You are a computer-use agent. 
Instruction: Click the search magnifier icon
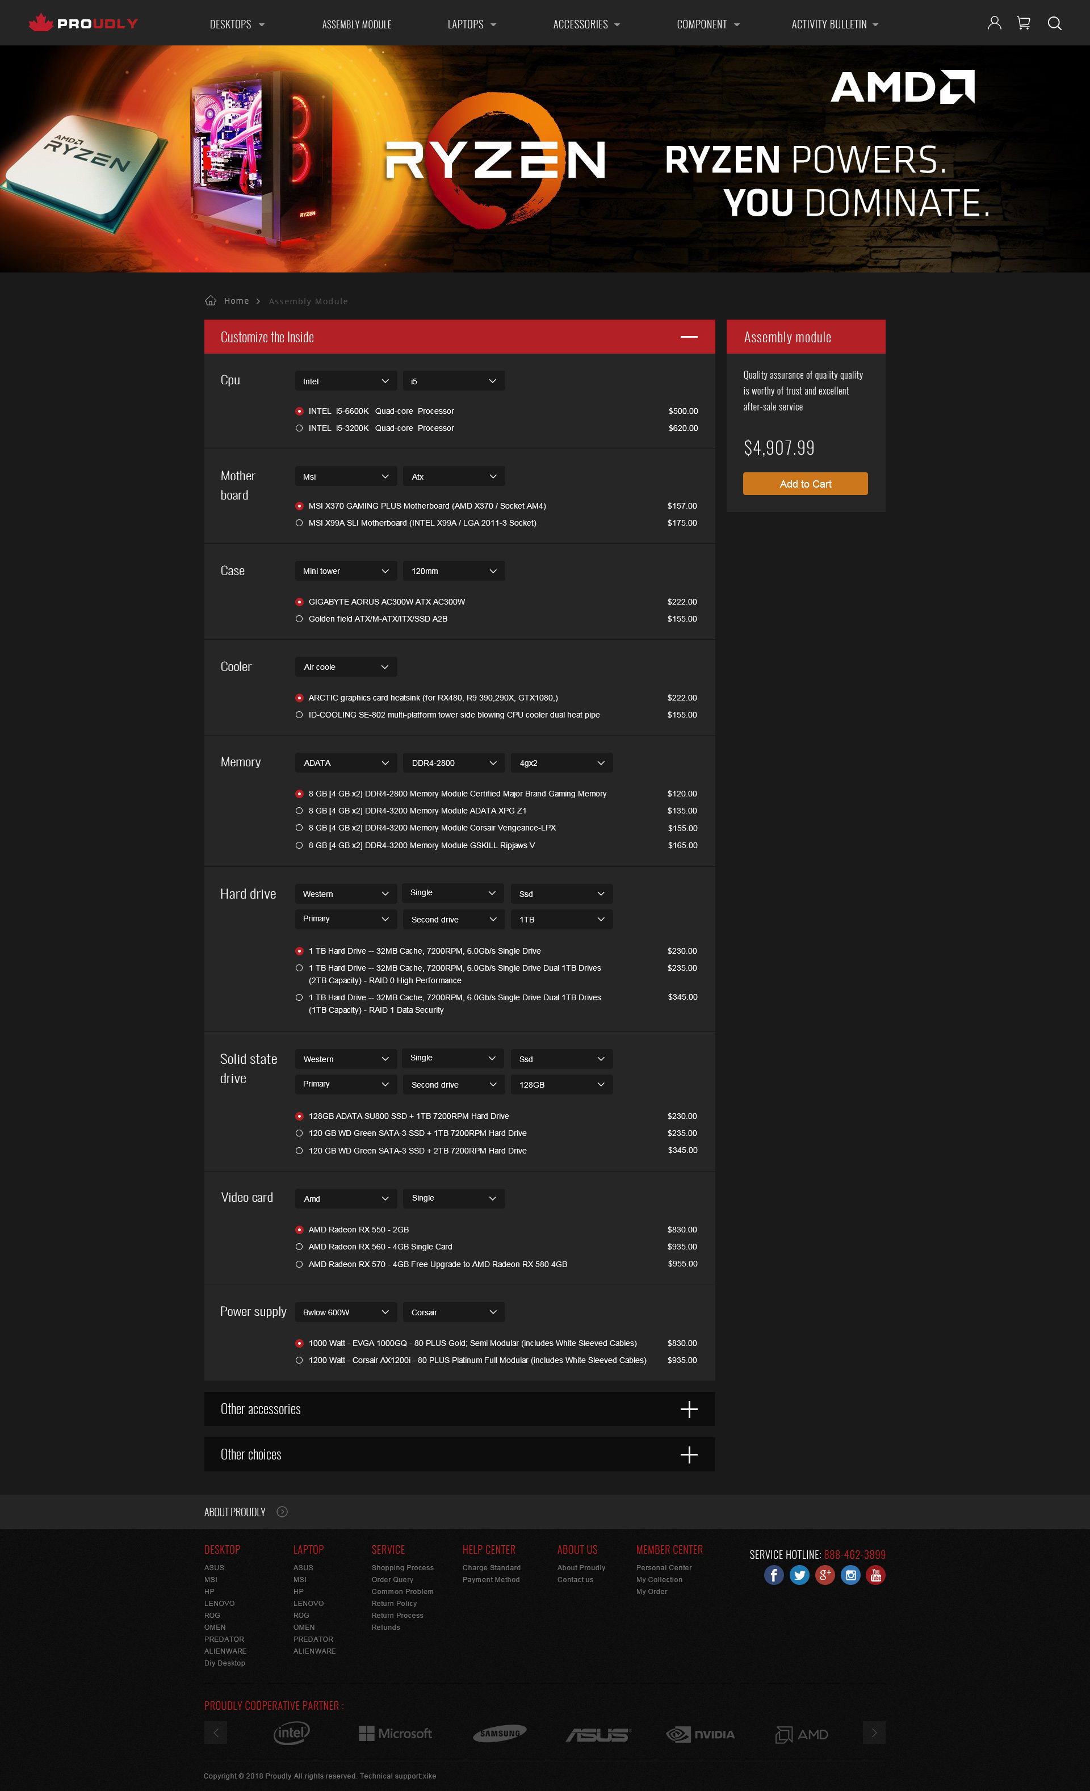[x=1054, y=23]
